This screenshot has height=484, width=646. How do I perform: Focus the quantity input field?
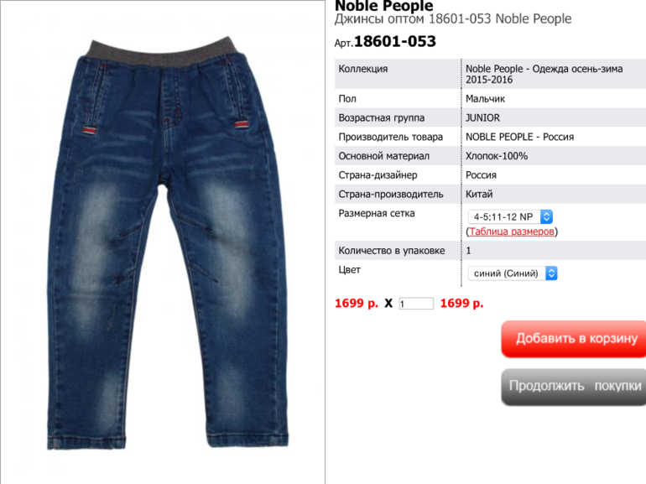(x=416, y=304)
